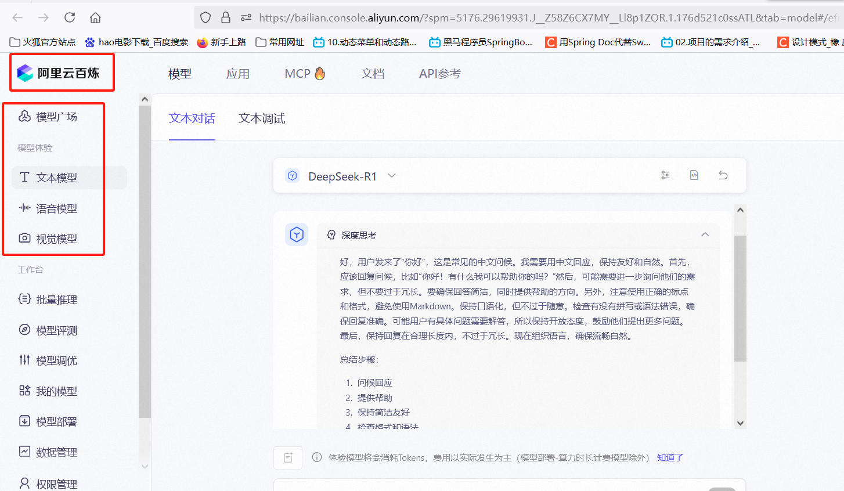Viewport: 844px width, 491px height.
Task: Open the 10.动态菜单和动态路 bookmark
Action: click(x=365, y=42)
